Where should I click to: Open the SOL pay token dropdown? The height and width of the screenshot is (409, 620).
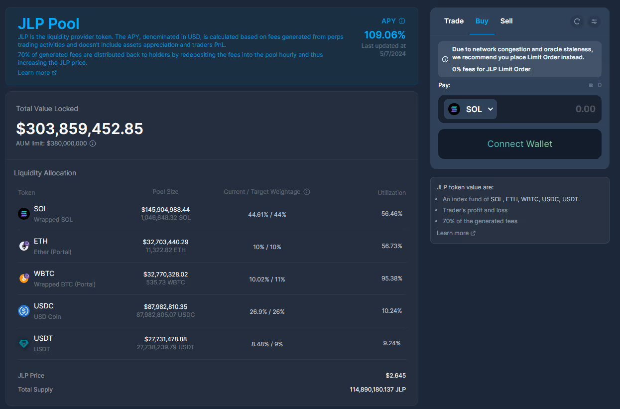click(x=471, y=109)
